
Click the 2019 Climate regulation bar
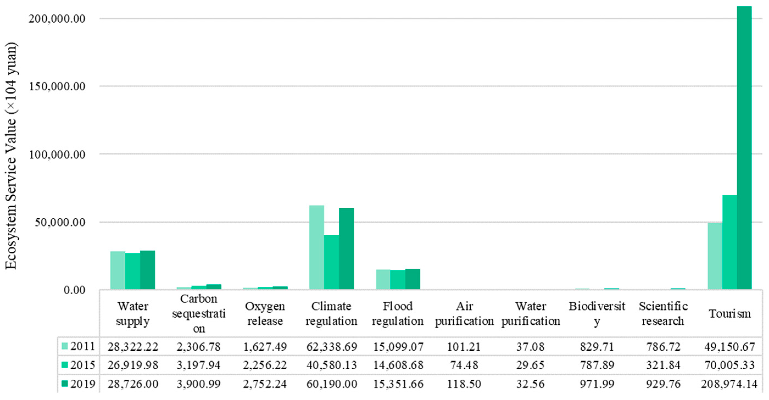346,249
